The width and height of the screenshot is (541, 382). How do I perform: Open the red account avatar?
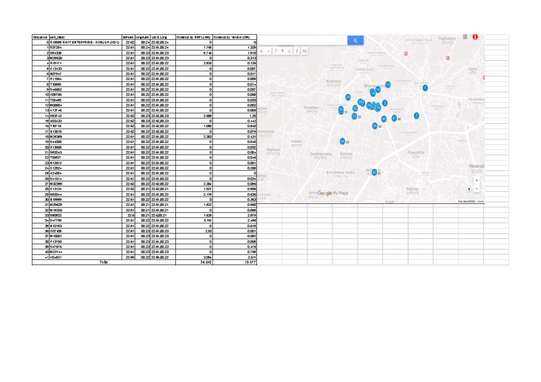475,37
